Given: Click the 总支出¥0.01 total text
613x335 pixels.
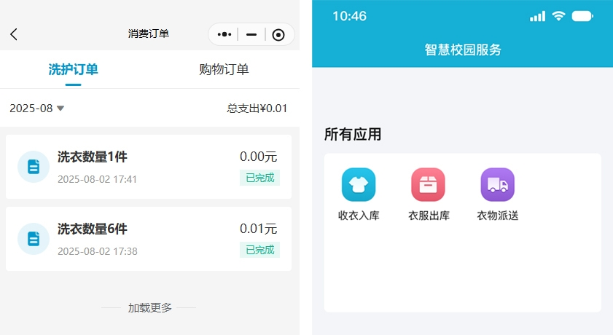Looking at the screenshot, I should click(257, 109).
